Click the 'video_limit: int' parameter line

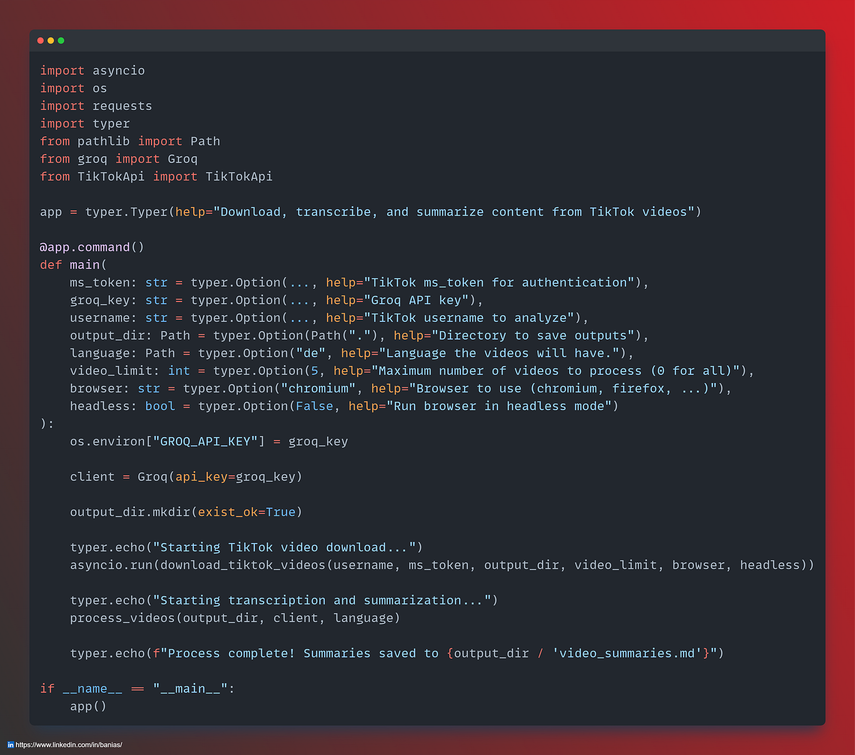412,370
